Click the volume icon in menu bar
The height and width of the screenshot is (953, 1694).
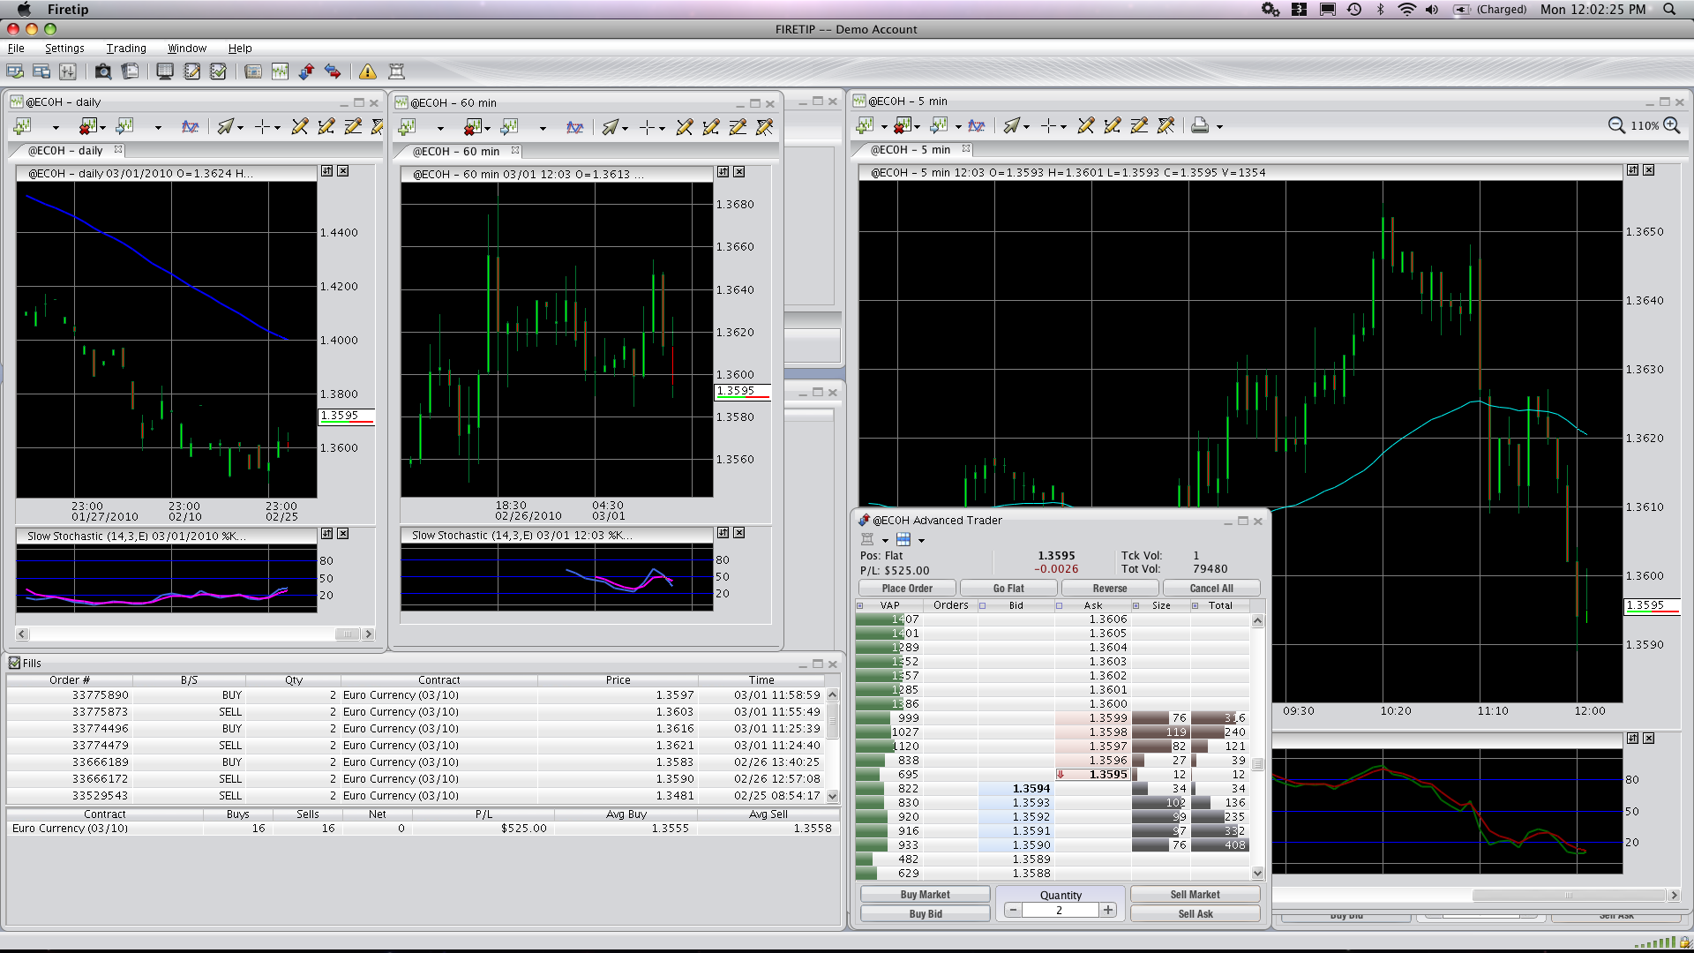1432,10
